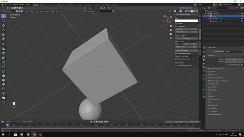
Task: Open the Origin Region dropdown
Action: 189,35
